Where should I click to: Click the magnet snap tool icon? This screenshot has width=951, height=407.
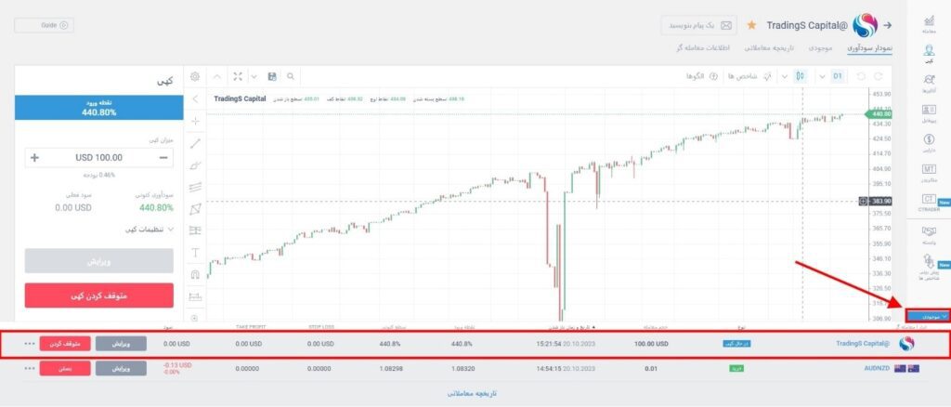pyautogui.click(x=195, y=274)
